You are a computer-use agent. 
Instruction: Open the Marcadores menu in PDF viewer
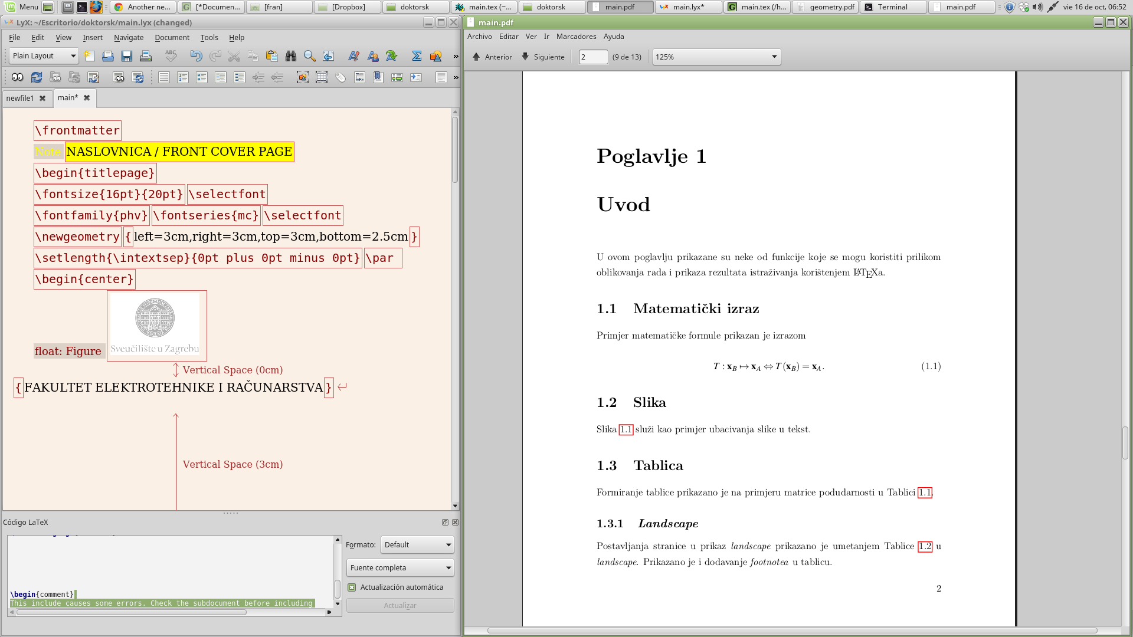tap(576, 37)
